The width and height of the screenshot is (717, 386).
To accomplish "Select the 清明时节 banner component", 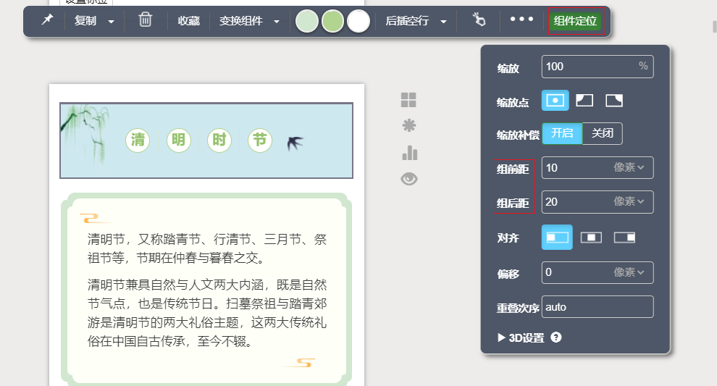I will 206,140.
